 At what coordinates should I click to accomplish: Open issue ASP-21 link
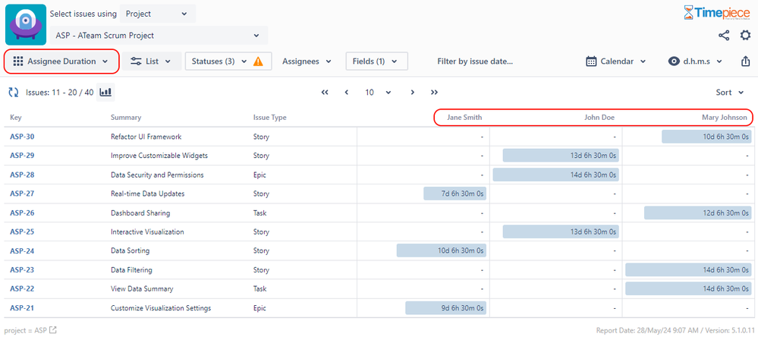click(22, 308)
